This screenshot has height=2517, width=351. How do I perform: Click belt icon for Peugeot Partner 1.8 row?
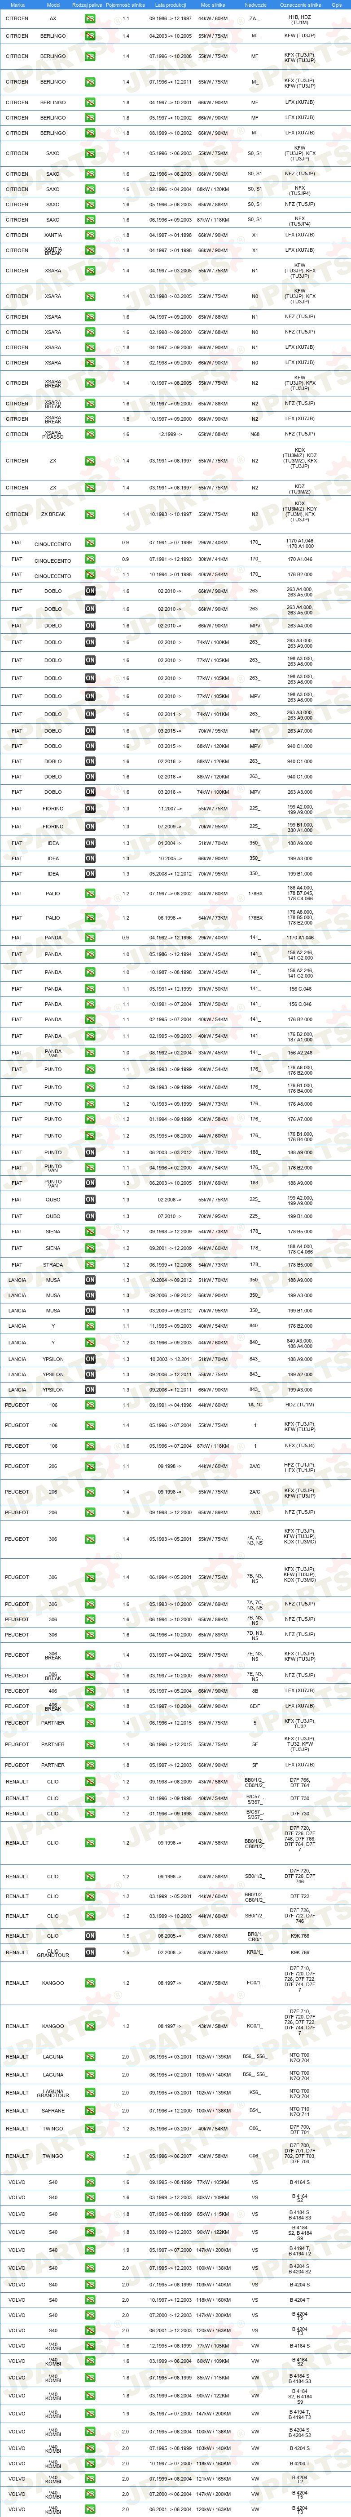click(x=90, y=1765)
